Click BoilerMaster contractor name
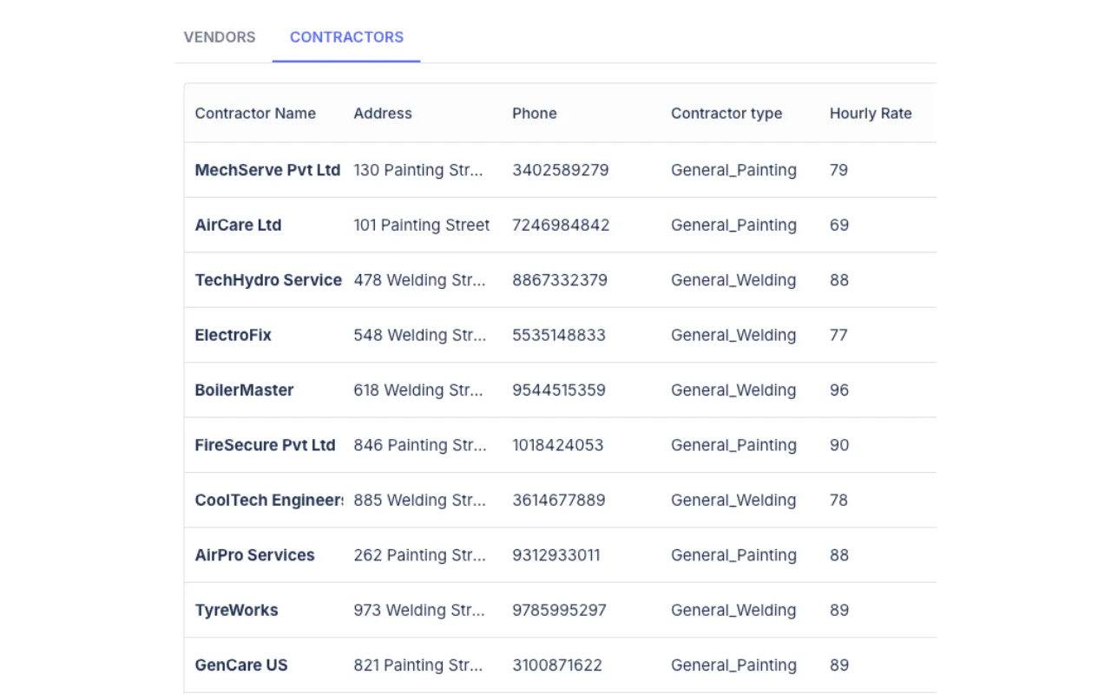The height and width of the screenshot is (694, 1111). tap(245, 390)
